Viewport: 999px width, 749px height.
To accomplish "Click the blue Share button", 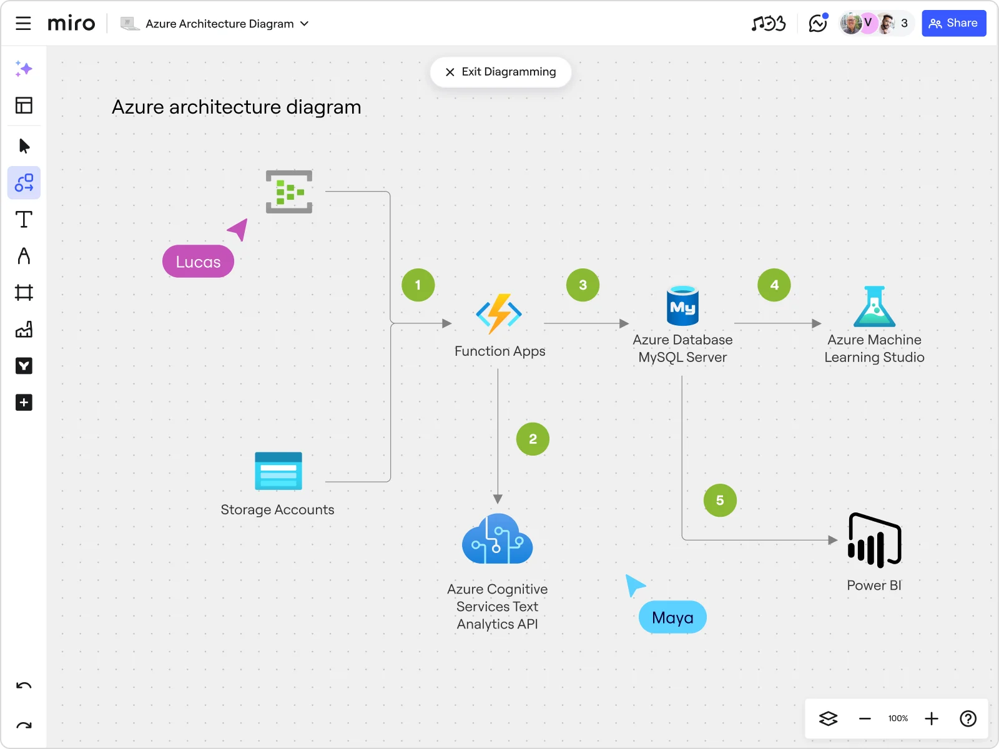I will (x=954, y=24).
